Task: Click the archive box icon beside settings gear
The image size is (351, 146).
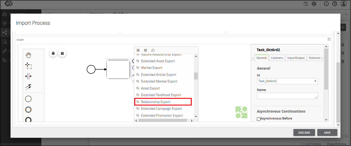Action: tap(305, 4)
